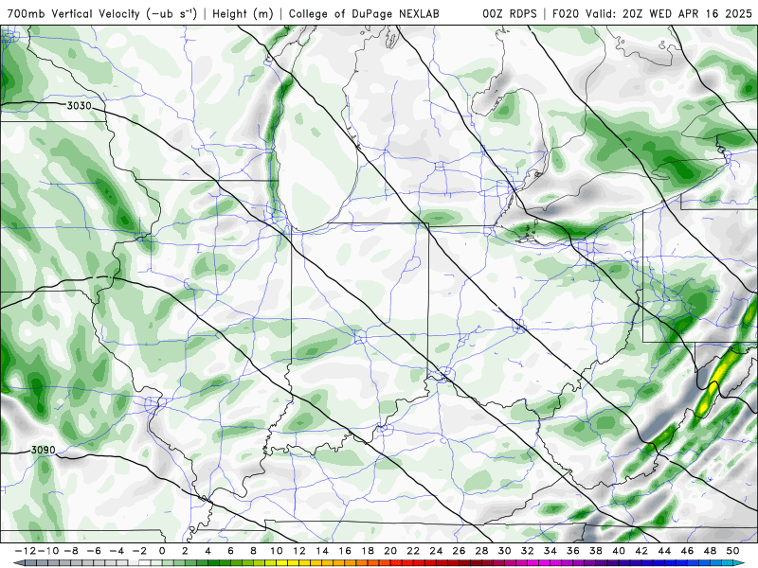Image resolution: width=758 pixels, height=568 pixels.
Task: Click the "College of DuPage NEXLAB" text
Action: [364, 13]
